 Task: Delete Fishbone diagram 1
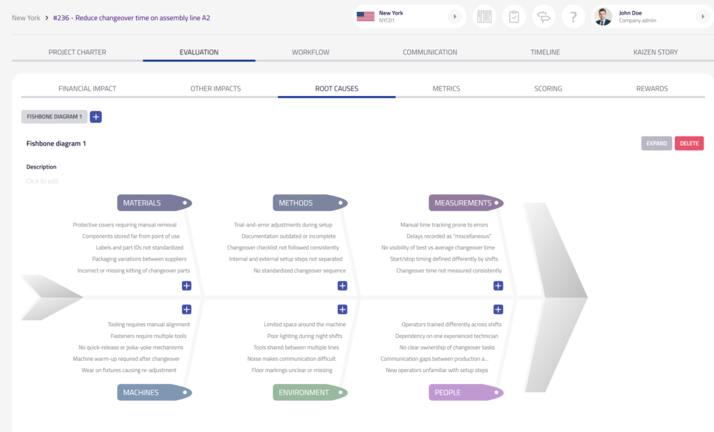pos(689,144)
